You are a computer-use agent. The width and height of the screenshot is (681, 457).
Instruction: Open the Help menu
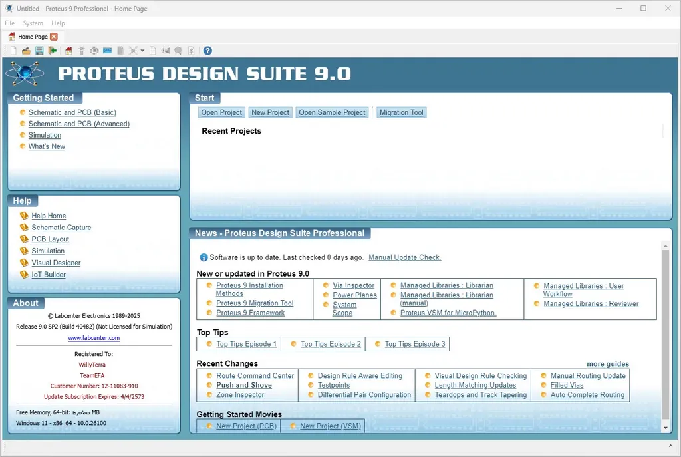[x=58, y=23]
